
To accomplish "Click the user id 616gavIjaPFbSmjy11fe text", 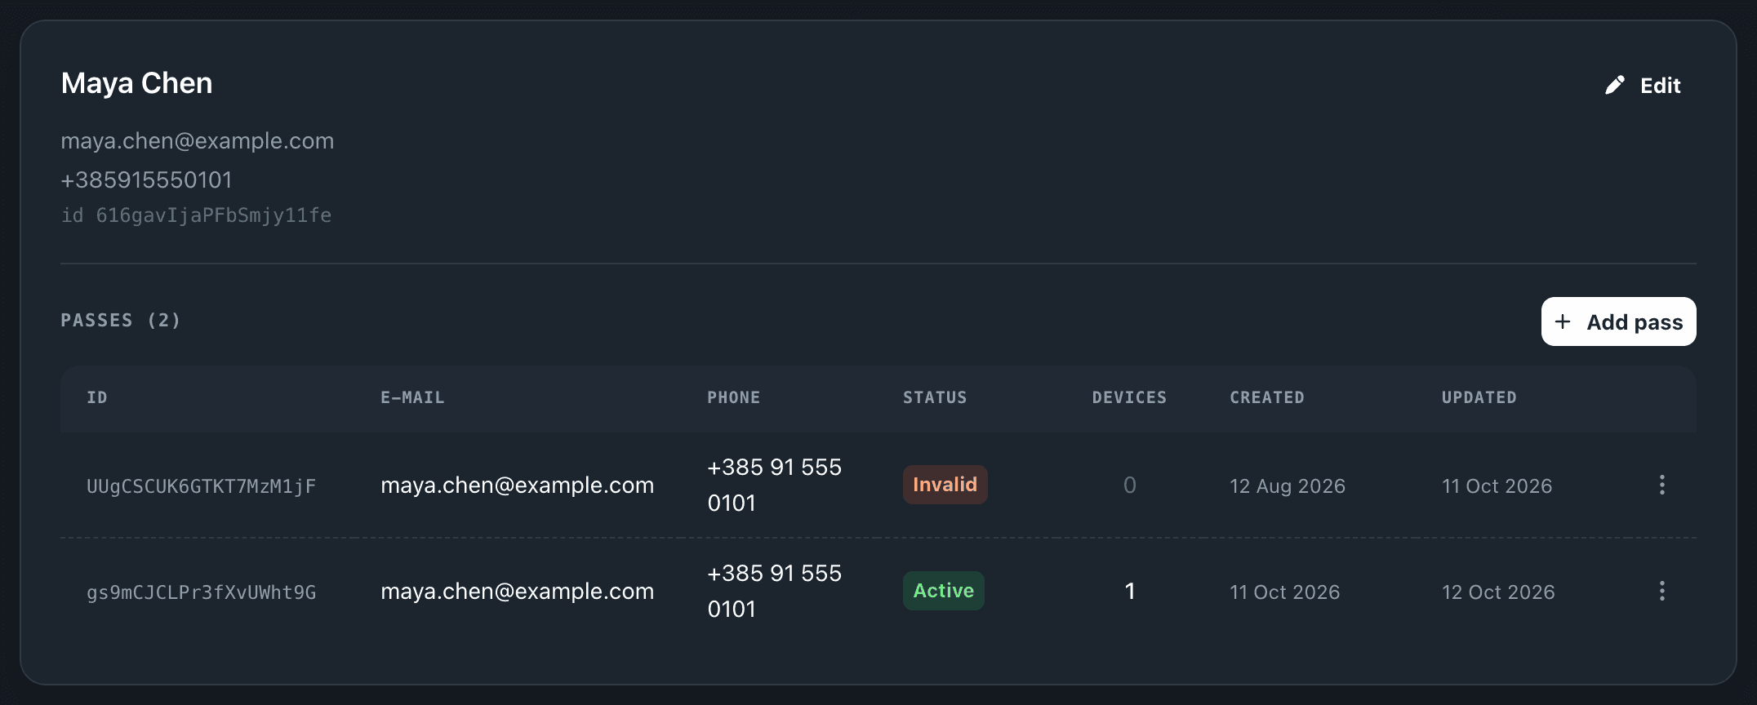I will click(x=213, y=215).
